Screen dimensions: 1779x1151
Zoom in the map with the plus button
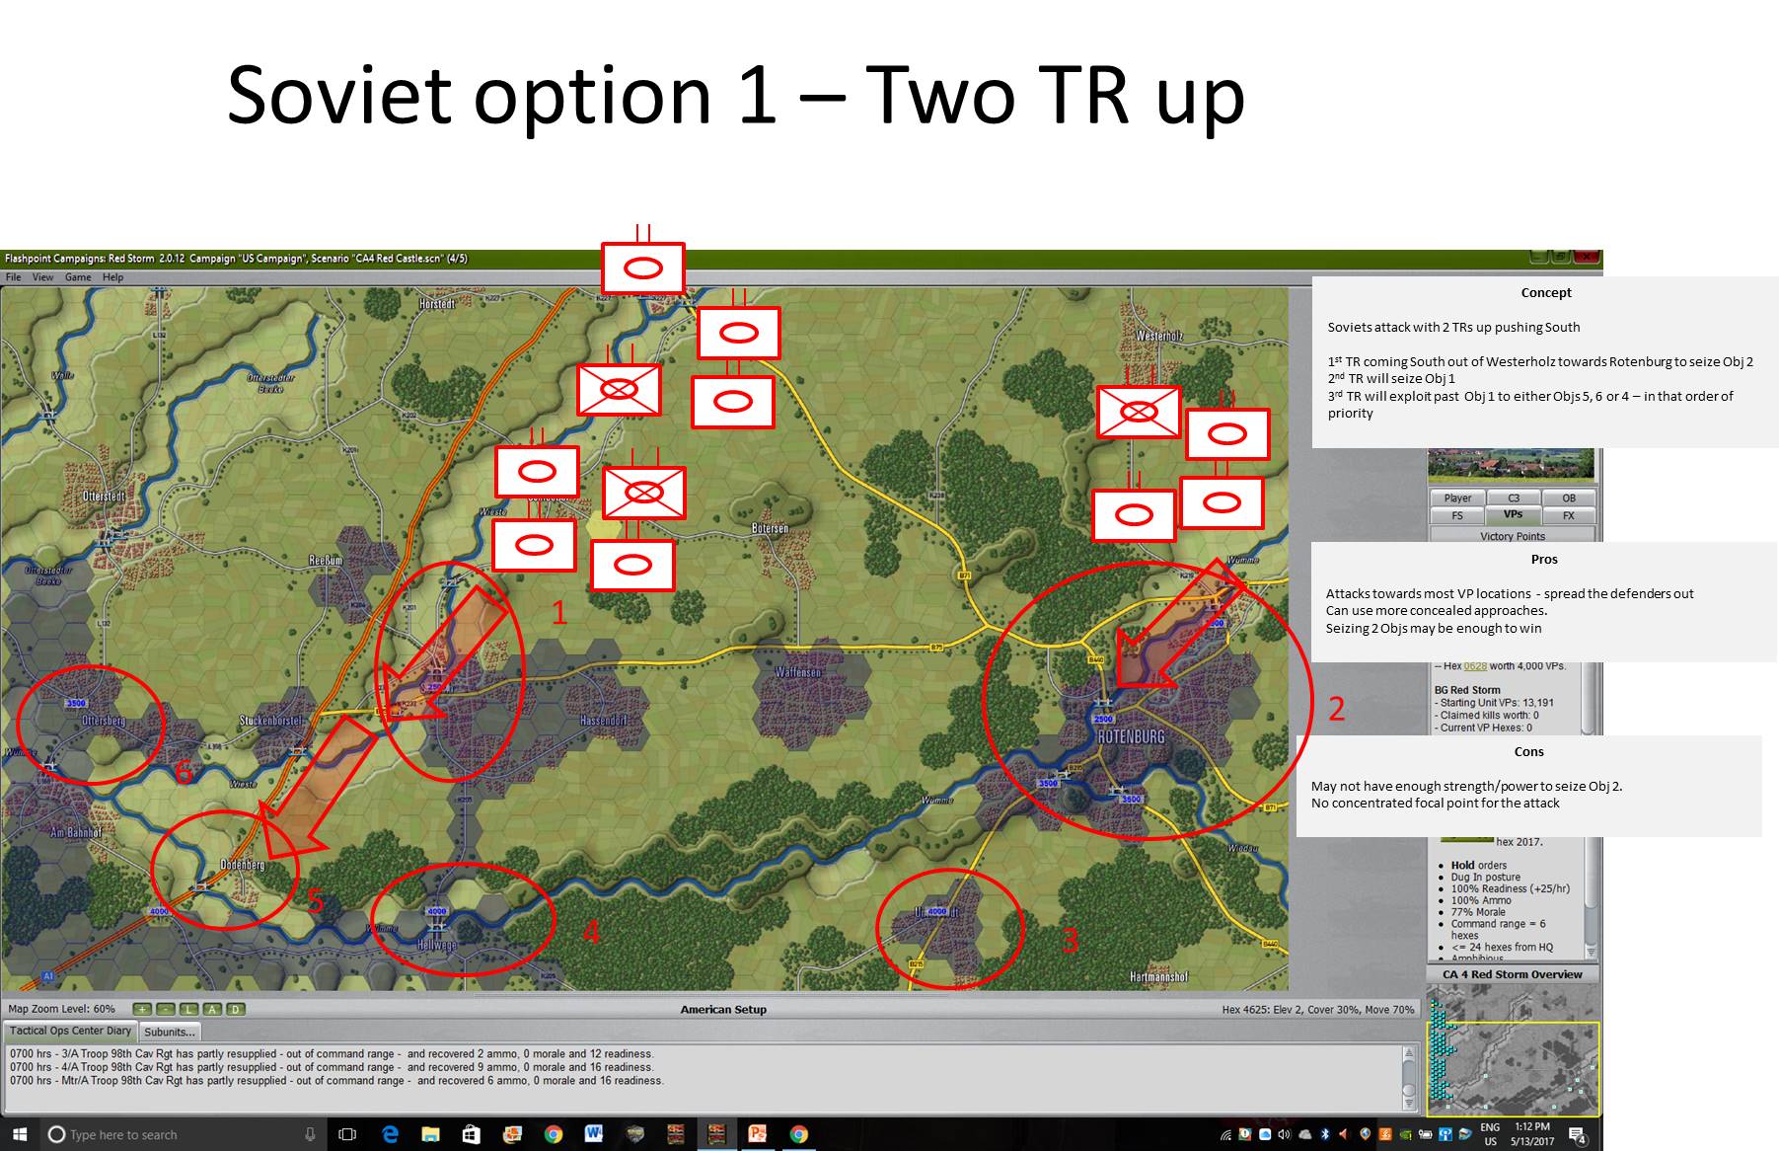tap(142, 1009)
